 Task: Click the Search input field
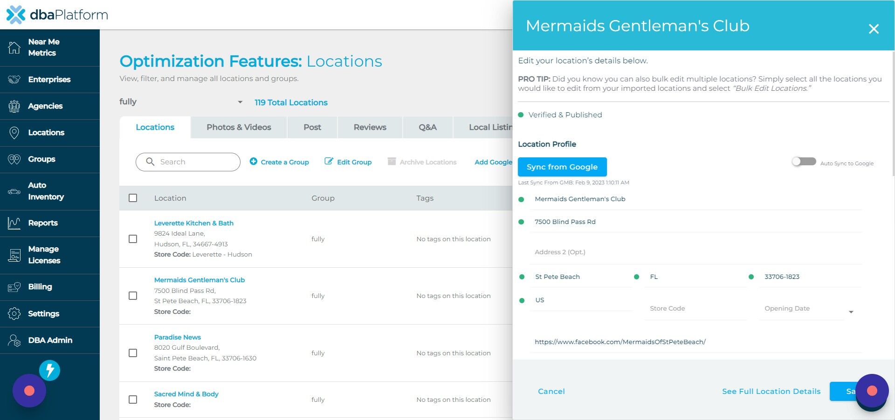[x=188, y=162]
